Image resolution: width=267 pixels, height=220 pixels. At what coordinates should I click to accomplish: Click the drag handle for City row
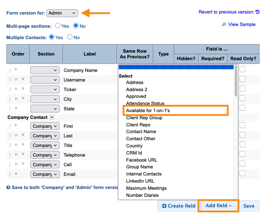10,99
